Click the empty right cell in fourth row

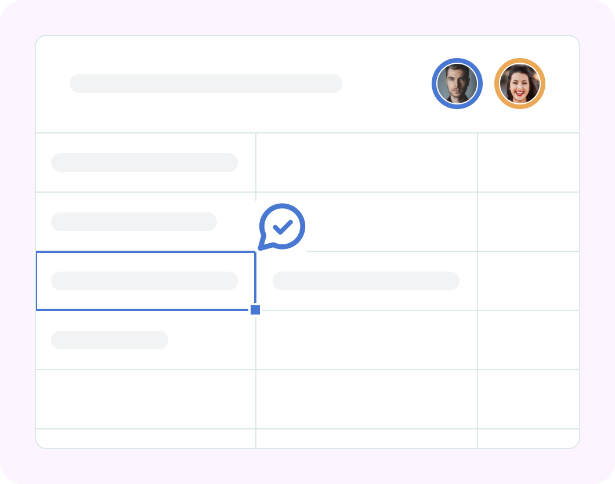coord(529,340)
